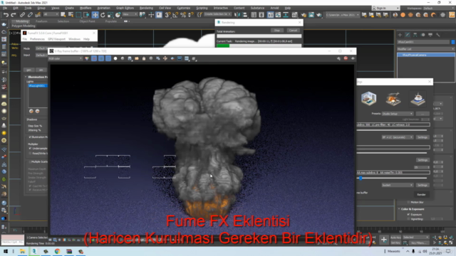Click the stop render red icon in frame buffer
Image resolution: width=456 pixels, height=256 pixels.
[346, 58]
